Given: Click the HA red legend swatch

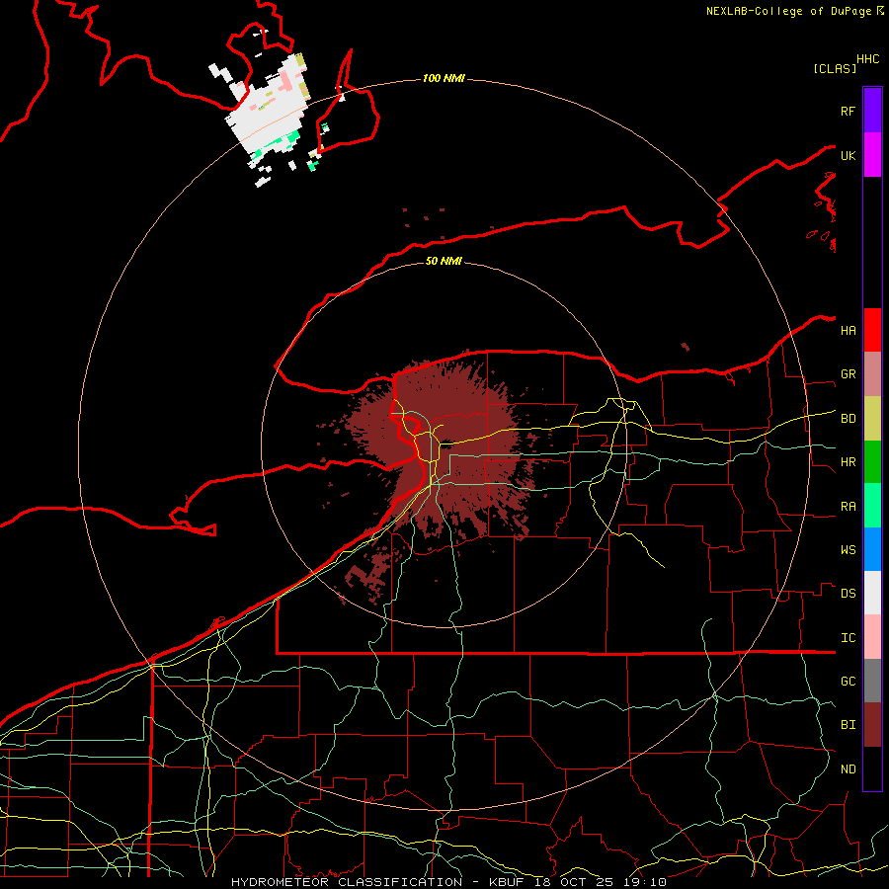Looking at the screenshot, I should click(872, 330).
